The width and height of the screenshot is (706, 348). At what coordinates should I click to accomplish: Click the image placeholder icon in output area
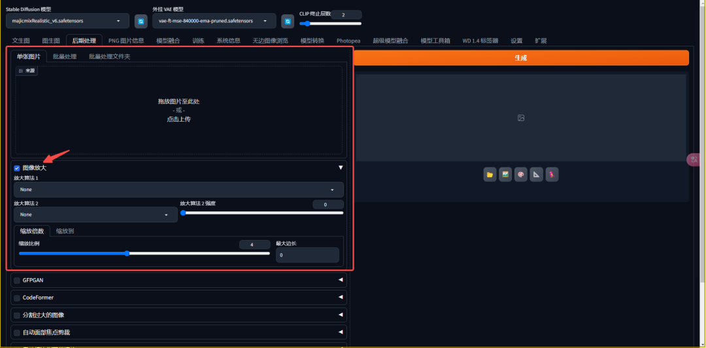521,118
